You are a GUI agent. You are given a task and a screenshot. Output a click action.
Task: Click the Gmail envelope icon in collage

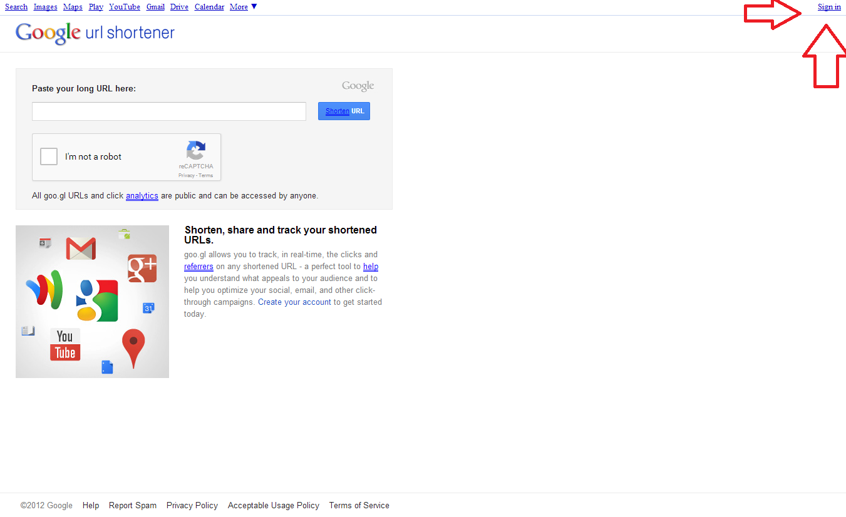[x=81, y=248]
